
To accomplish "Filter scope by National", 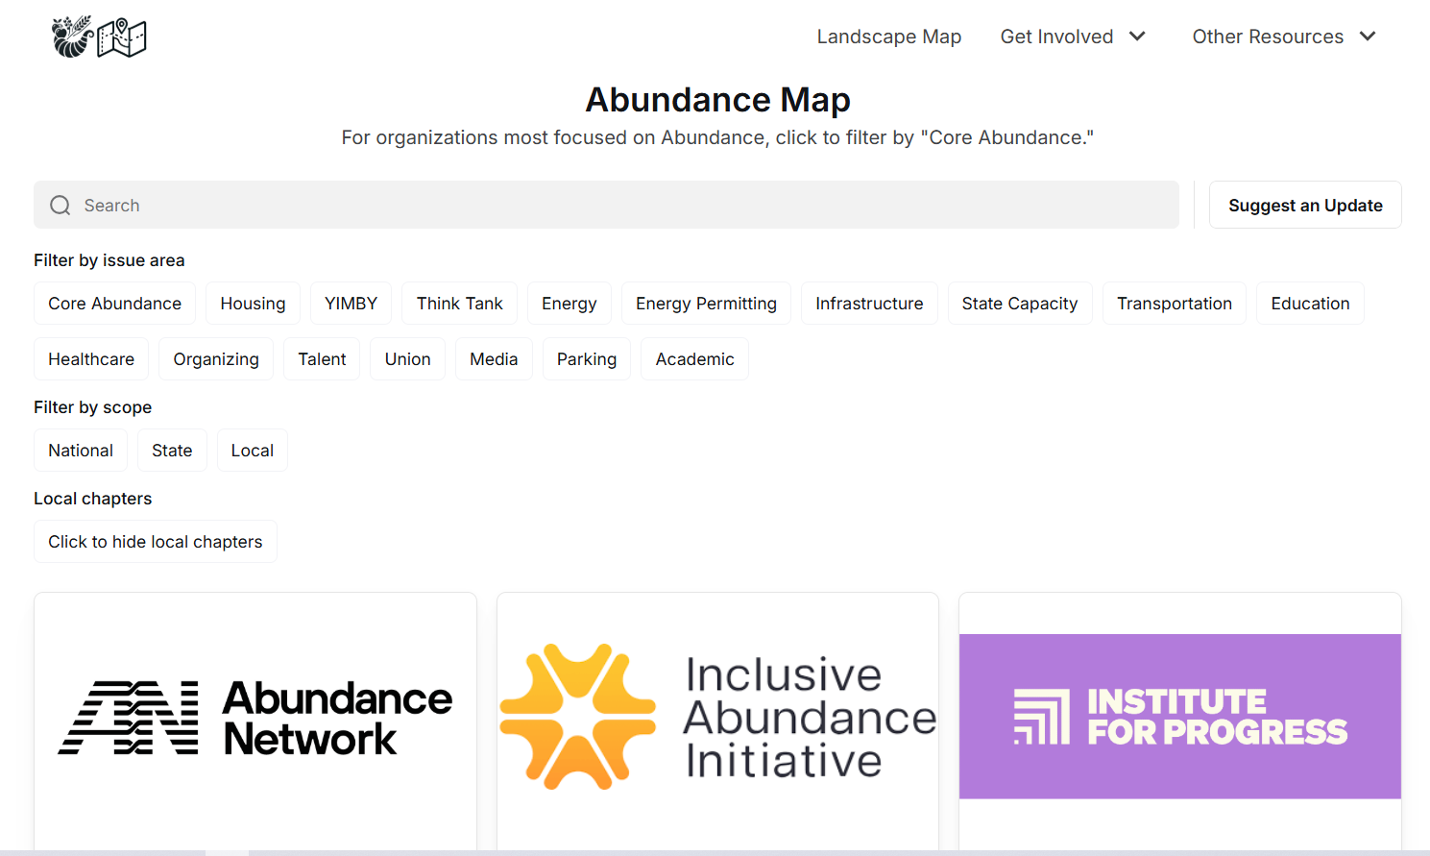I will pos(81,451).
